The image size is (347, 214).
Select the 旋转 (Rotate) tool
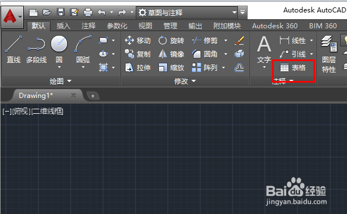click(172, 41)
